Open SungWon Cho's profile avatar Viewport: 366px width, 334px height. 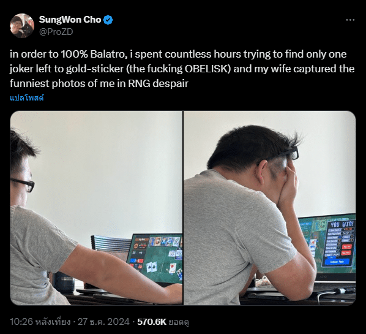[22, 26]
